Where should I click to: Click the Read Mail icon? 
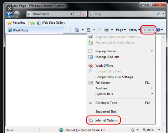pos(99,30)
